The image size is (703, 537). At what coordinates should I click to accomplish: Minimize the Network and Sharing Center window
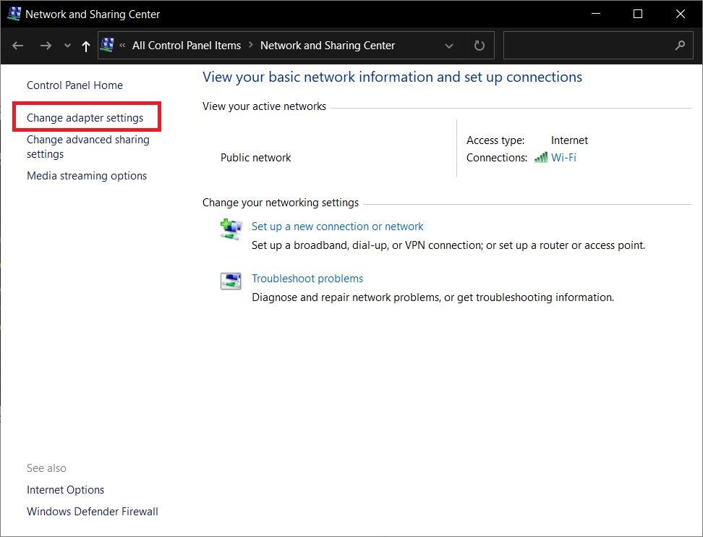[596, 14]
